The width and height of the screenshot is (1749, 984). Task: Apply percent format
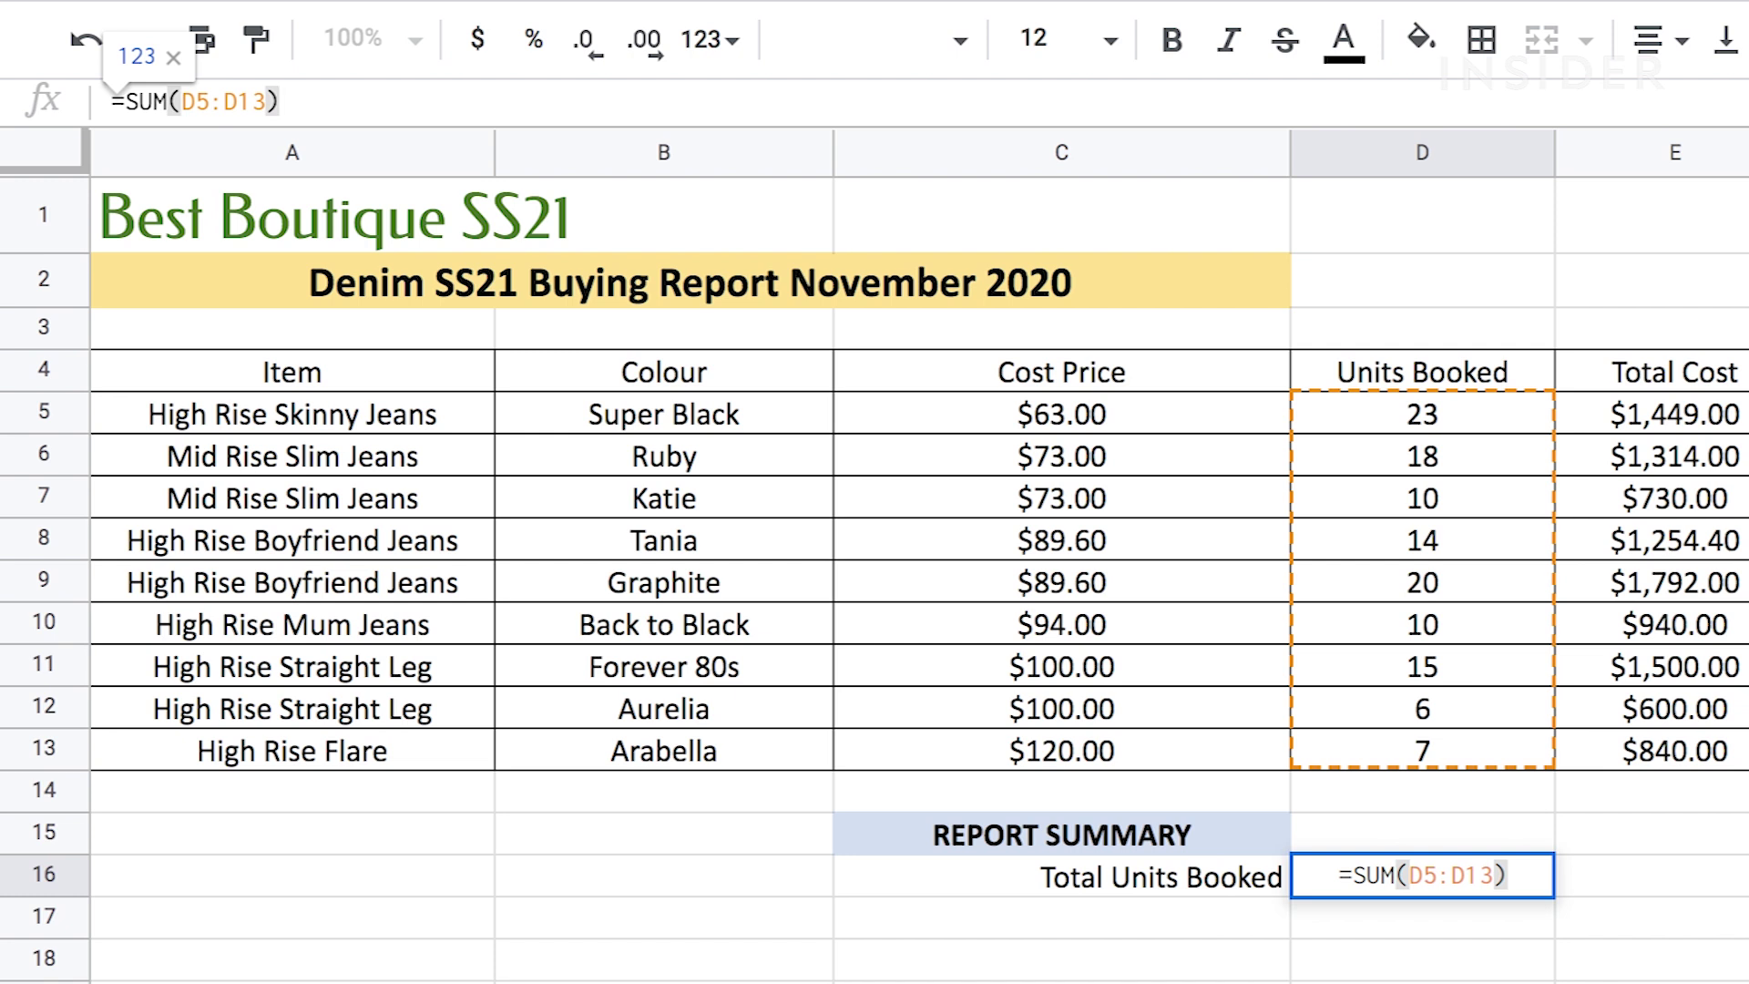[534, 39]
